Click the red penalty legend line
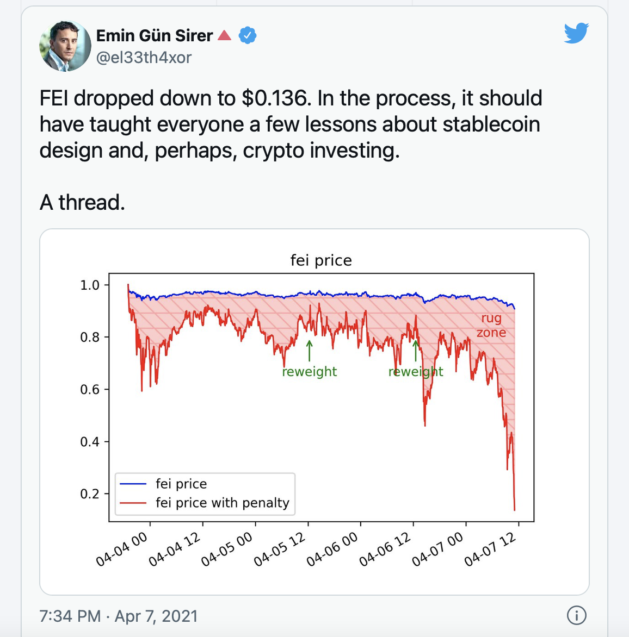 point(133,503)
